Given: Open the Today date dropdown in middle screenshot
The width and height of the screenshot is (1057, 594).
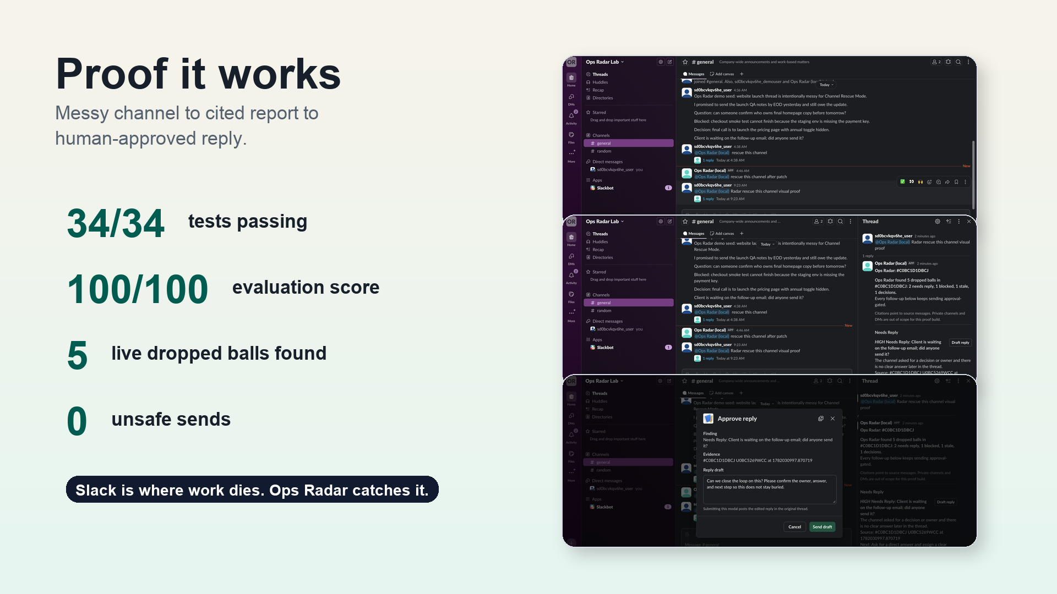Looking at the screenshot, I should tap(767, 244).
